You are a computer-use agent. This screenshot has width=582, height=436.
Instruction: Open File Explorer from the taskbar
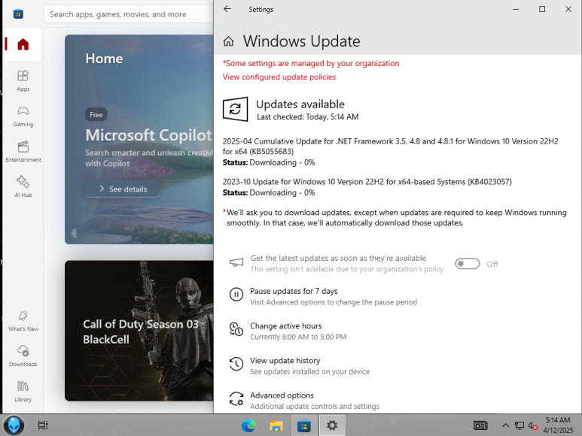point(276,425)
